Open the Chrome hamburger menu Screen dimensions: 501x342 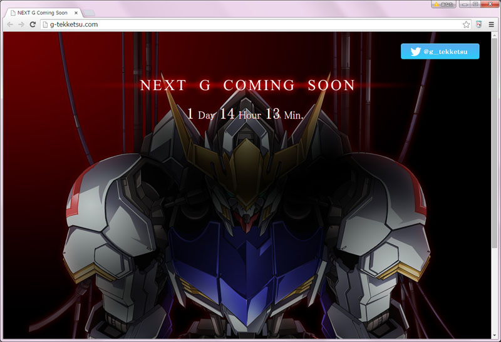tap(492, 24)
